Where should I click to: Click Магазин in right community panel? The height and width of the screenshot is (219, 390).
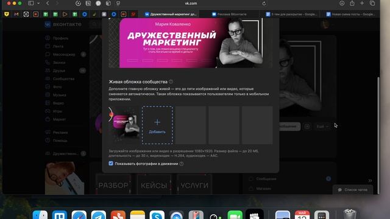click(263, 189)
